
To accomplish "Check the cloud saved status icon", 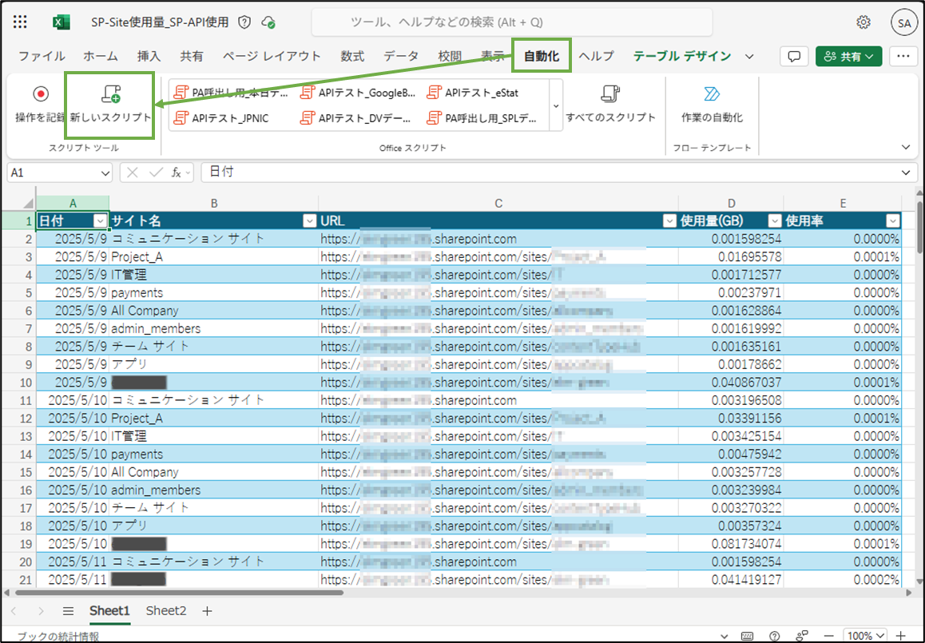I will pos(269,22).
